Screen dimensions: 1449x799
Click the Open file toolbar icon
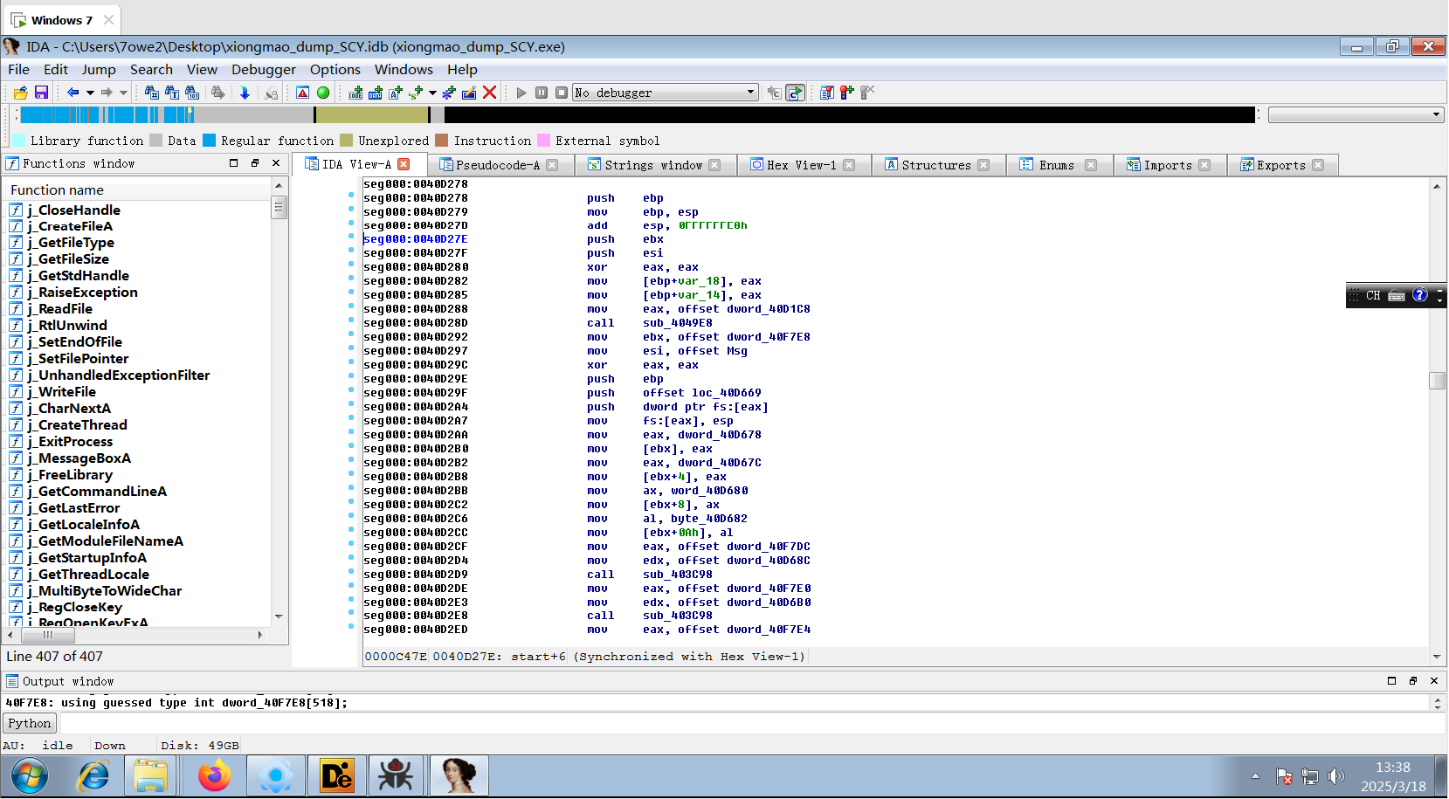pos(20,93)
